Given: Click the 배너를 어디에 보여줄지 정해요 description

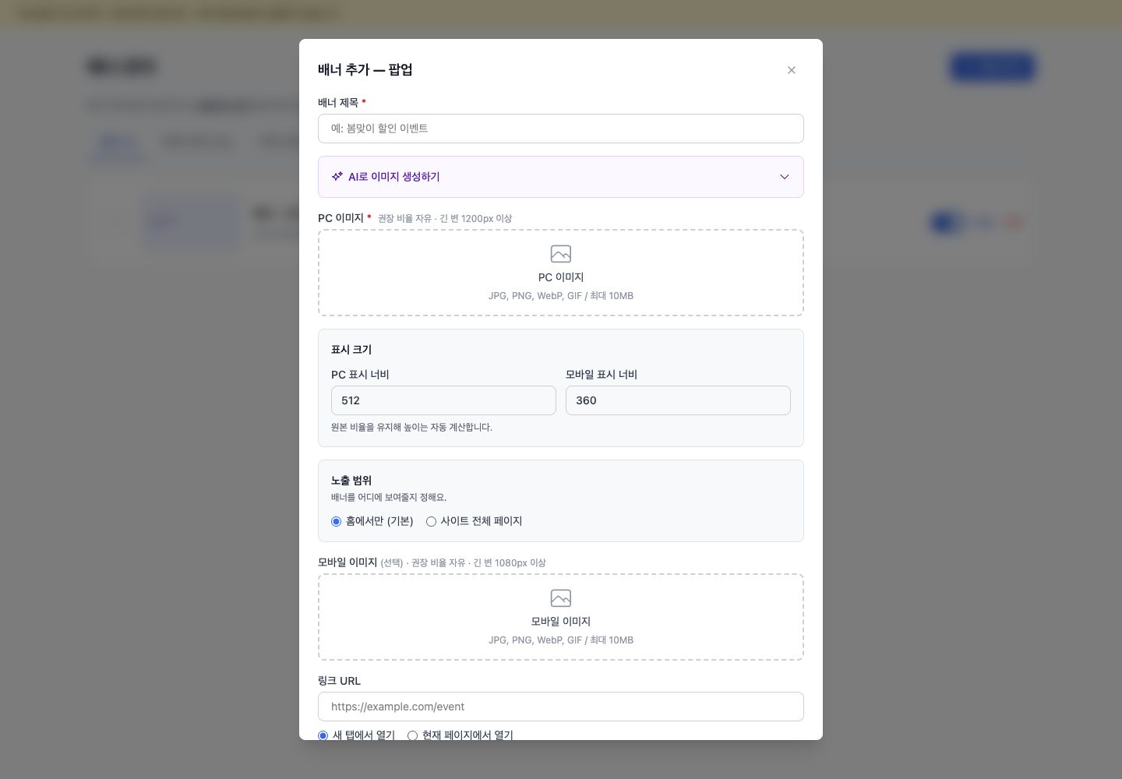Looking at the screenshot, I should 389,498.
